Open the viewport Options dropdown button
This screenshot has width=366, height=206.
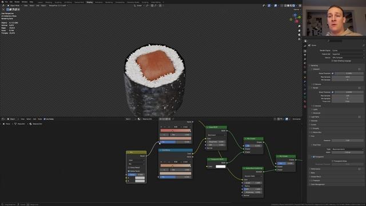point(297,10)
